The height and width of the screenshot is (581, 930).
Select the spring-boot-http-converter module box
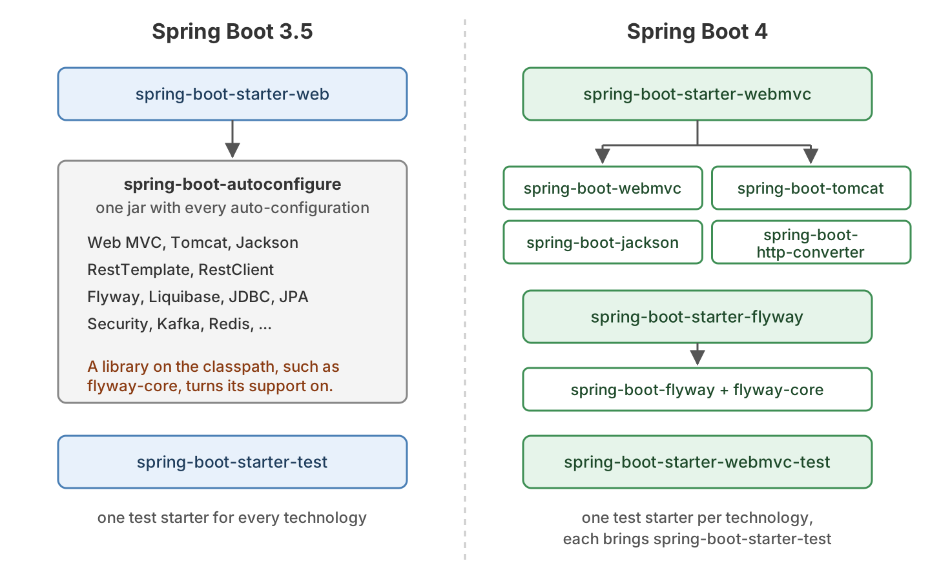pos(811,243)
